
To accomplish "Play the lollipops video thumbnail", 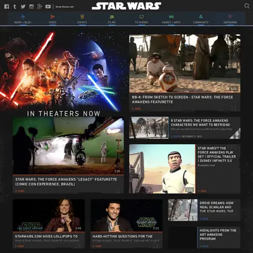I will [49, 216].
